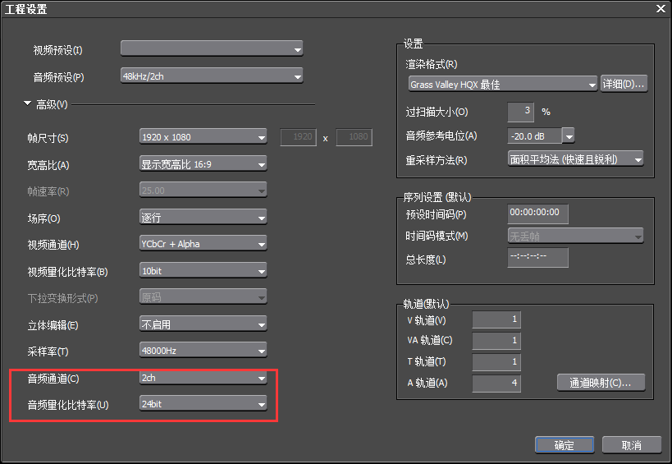Image resolution: width=672 pixels, height=464 pixels.
Task: Click the V 轨道 count field
Action: (x=496, y=319)
